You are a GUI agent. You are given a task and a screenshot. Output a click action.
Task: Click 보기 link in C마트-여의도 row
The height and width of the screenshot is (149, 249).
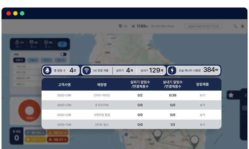click(202, 95)
